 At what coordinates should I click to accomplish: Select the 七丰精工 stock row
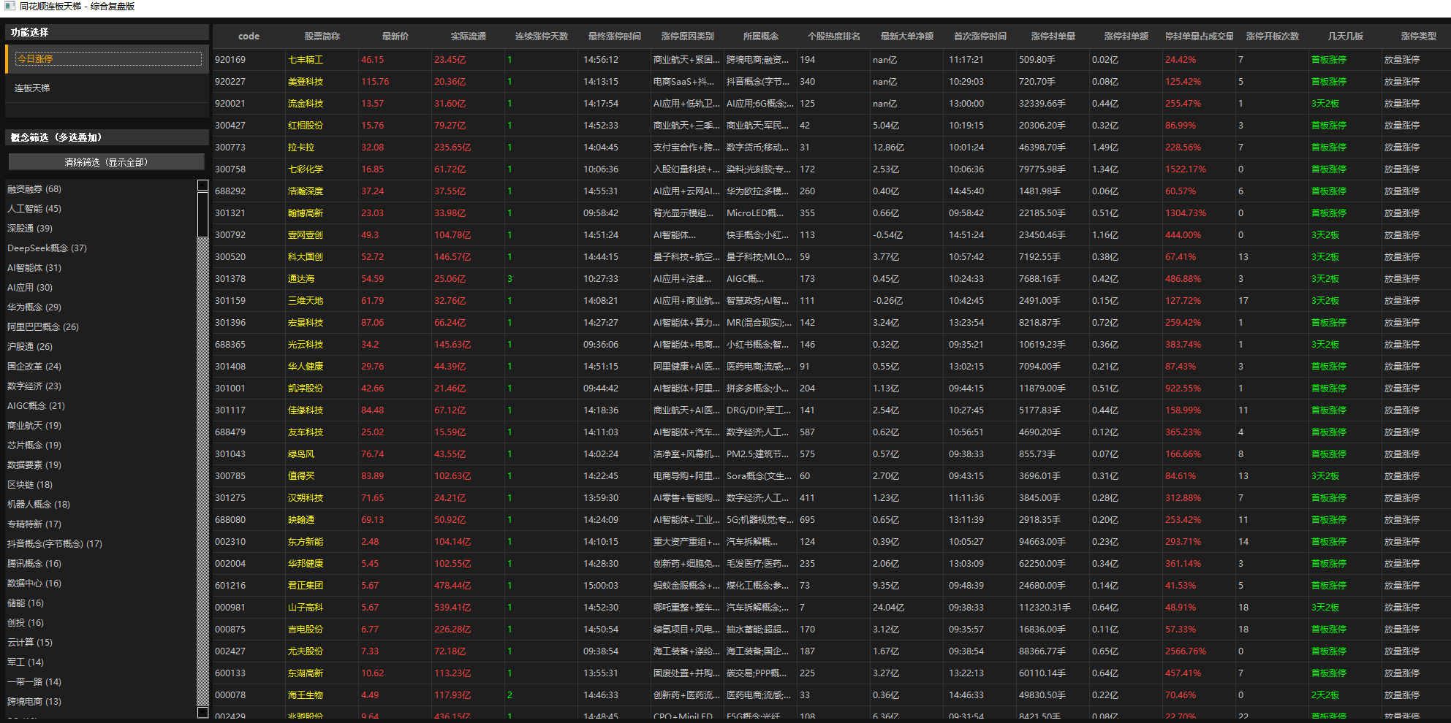[832, 60]
